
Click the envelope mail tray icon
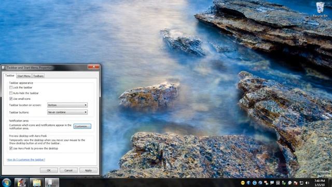(278, 183)
